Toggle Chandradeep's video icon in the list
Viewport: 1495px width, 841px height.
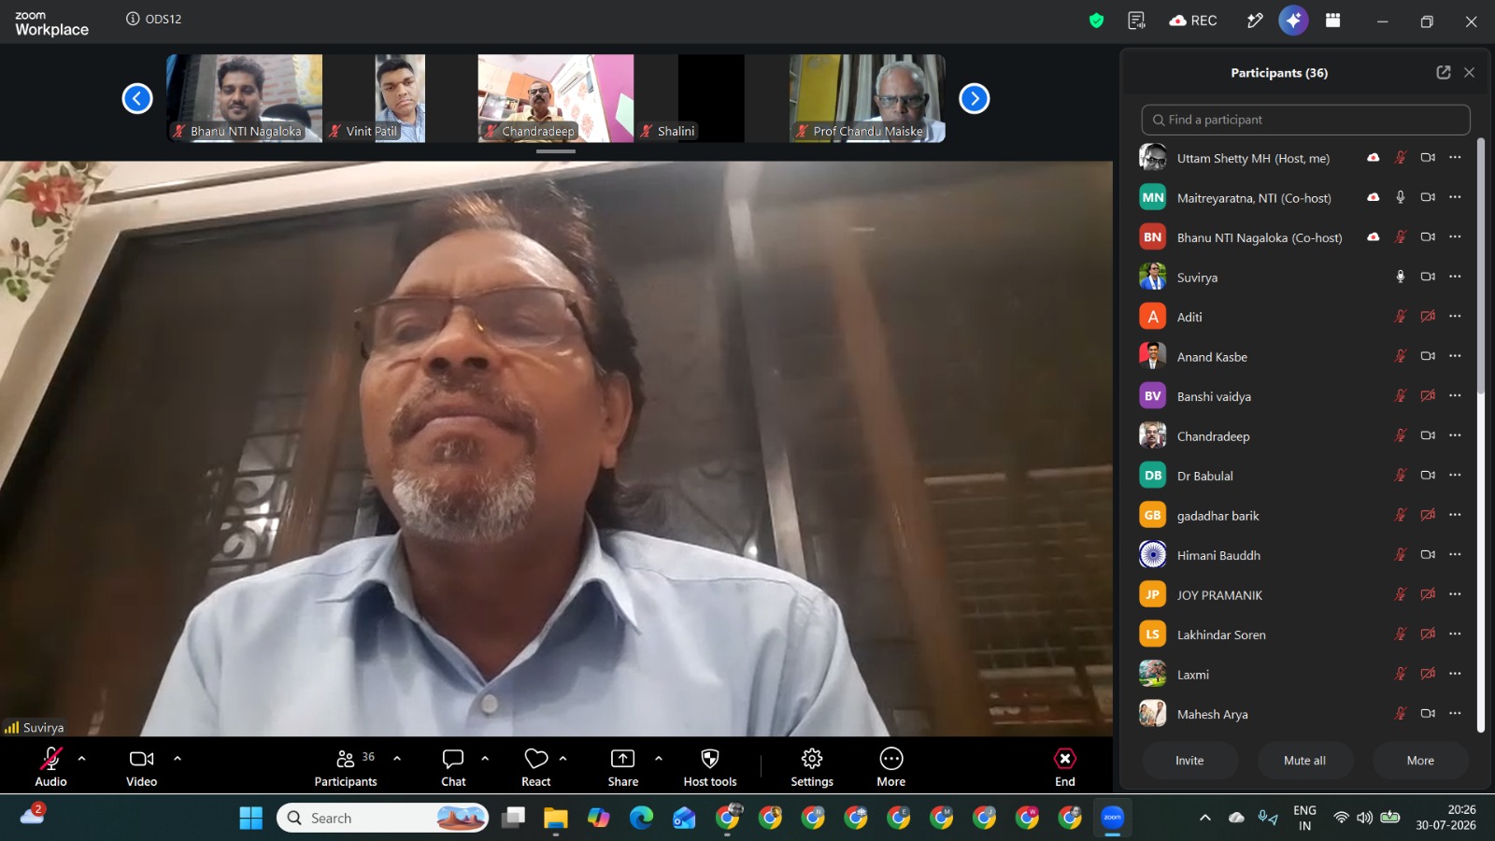tap(1428, 435)
